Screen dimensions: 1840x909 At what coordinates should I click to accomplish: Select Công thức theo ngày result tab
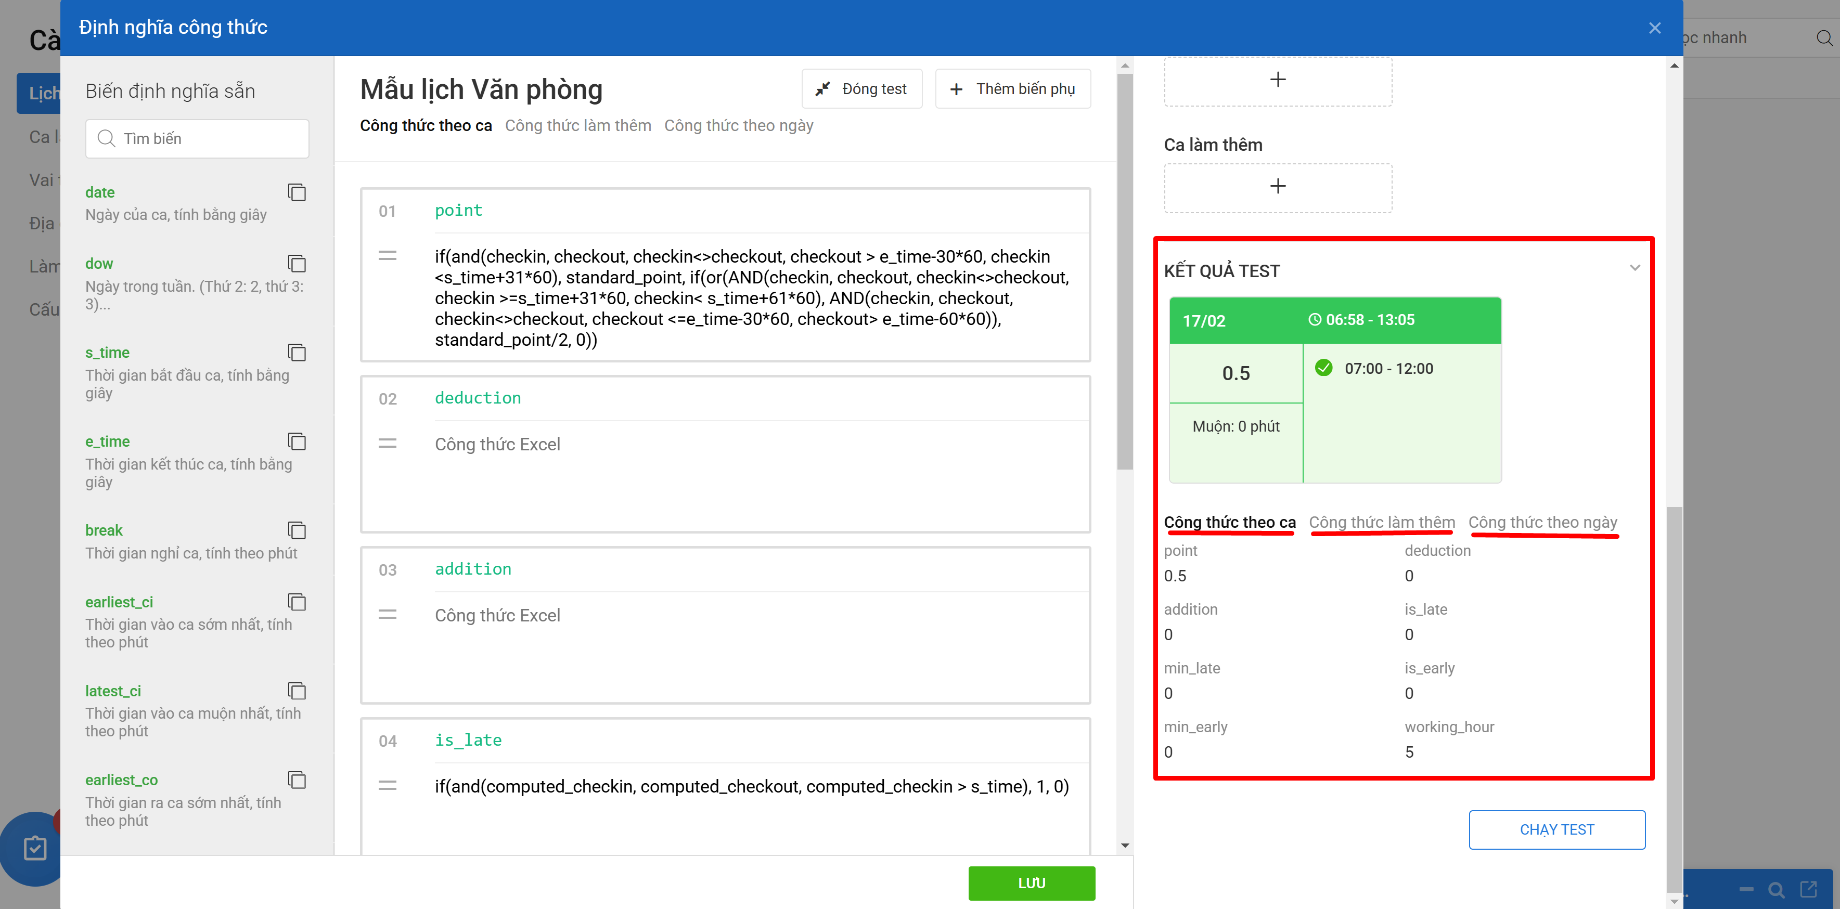pyautogui.click(x=1542, y=522)
